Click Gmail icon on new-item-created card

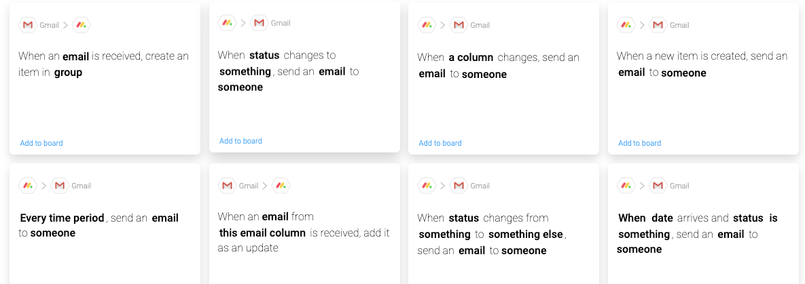[658, 24]
